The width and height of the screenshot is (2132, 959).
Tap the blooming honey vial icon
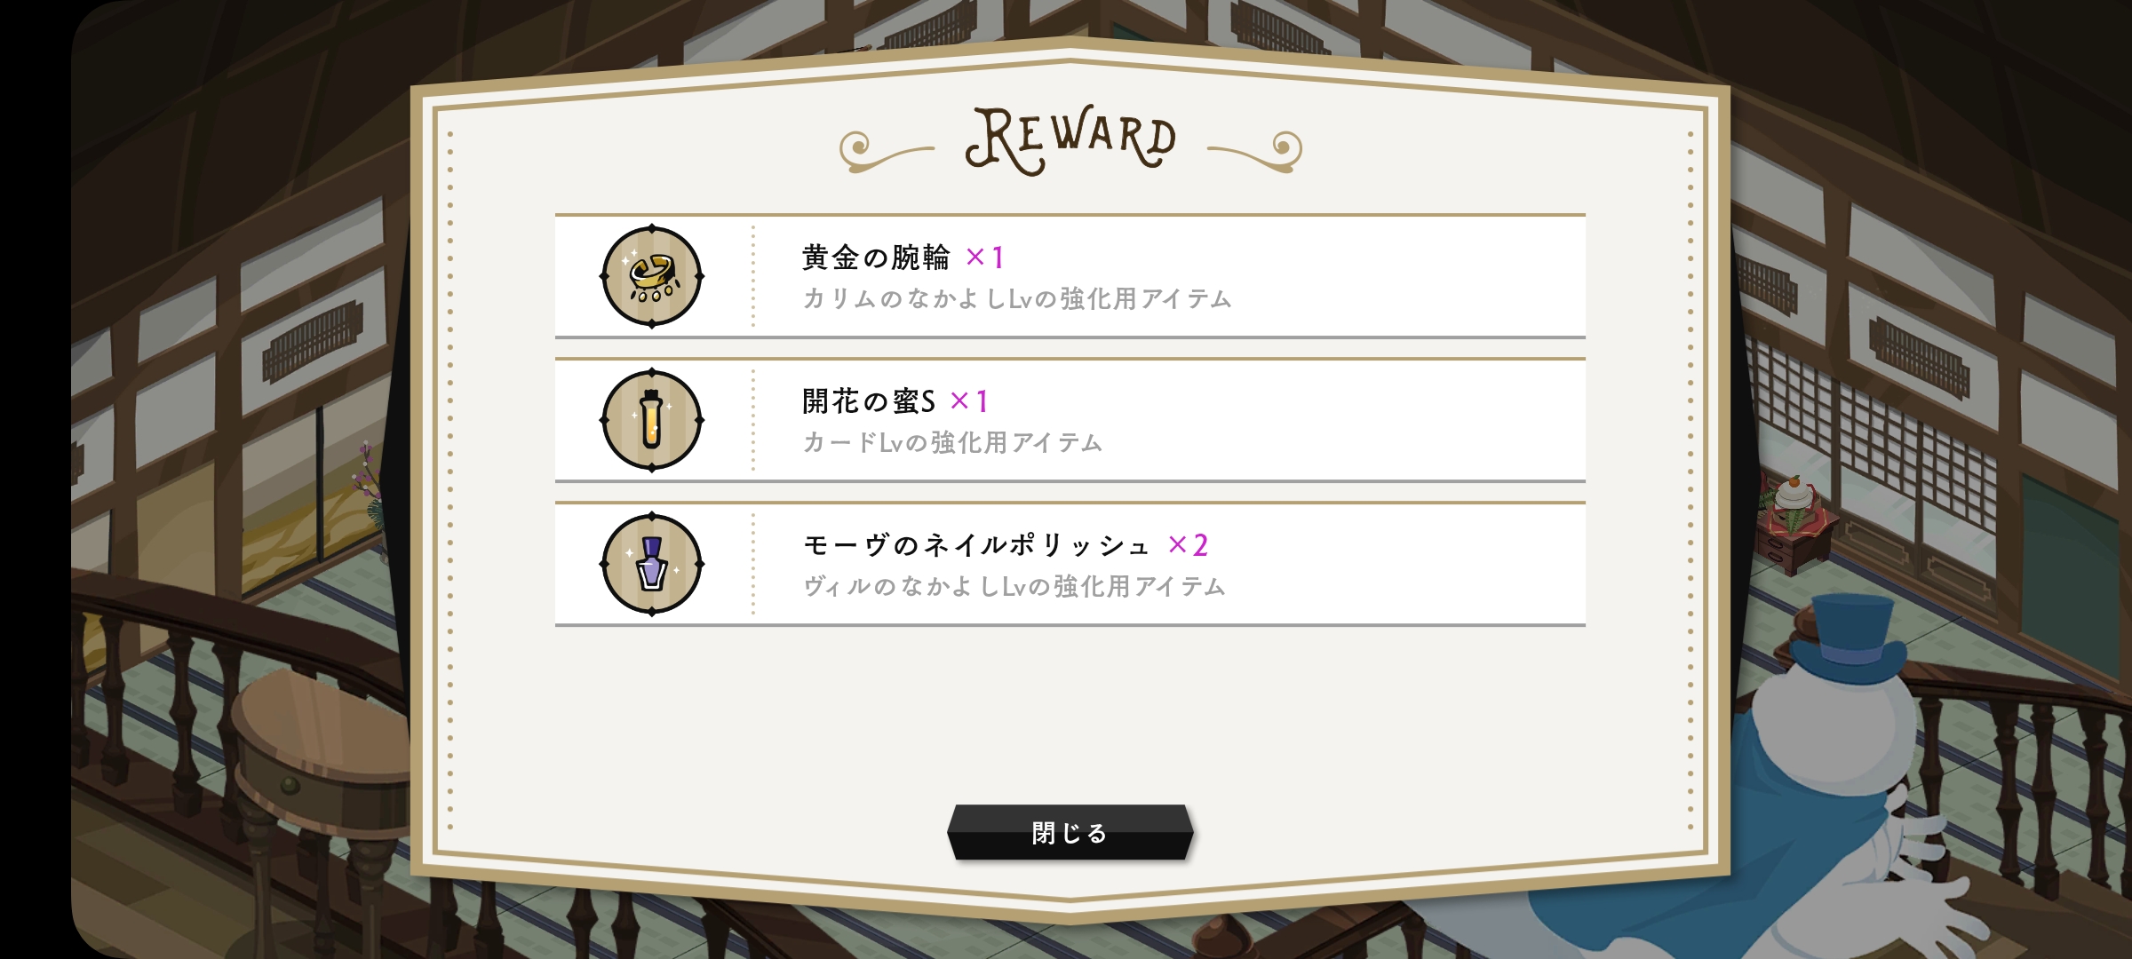click(x=652, y=420)
